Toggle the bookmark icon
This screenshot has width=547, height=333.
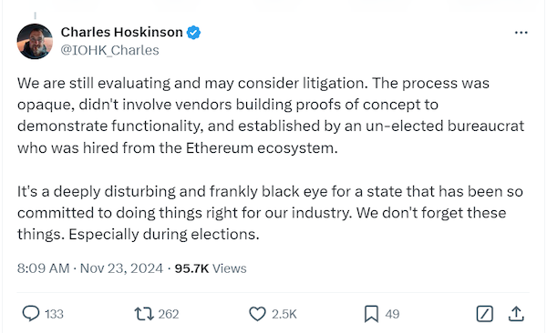371,314
